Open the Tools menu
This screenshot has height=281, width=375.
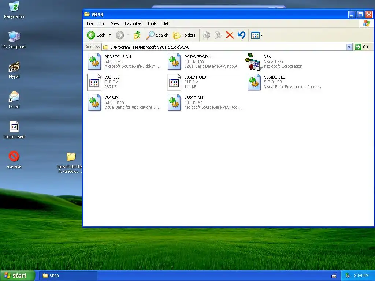coord(152,23)
